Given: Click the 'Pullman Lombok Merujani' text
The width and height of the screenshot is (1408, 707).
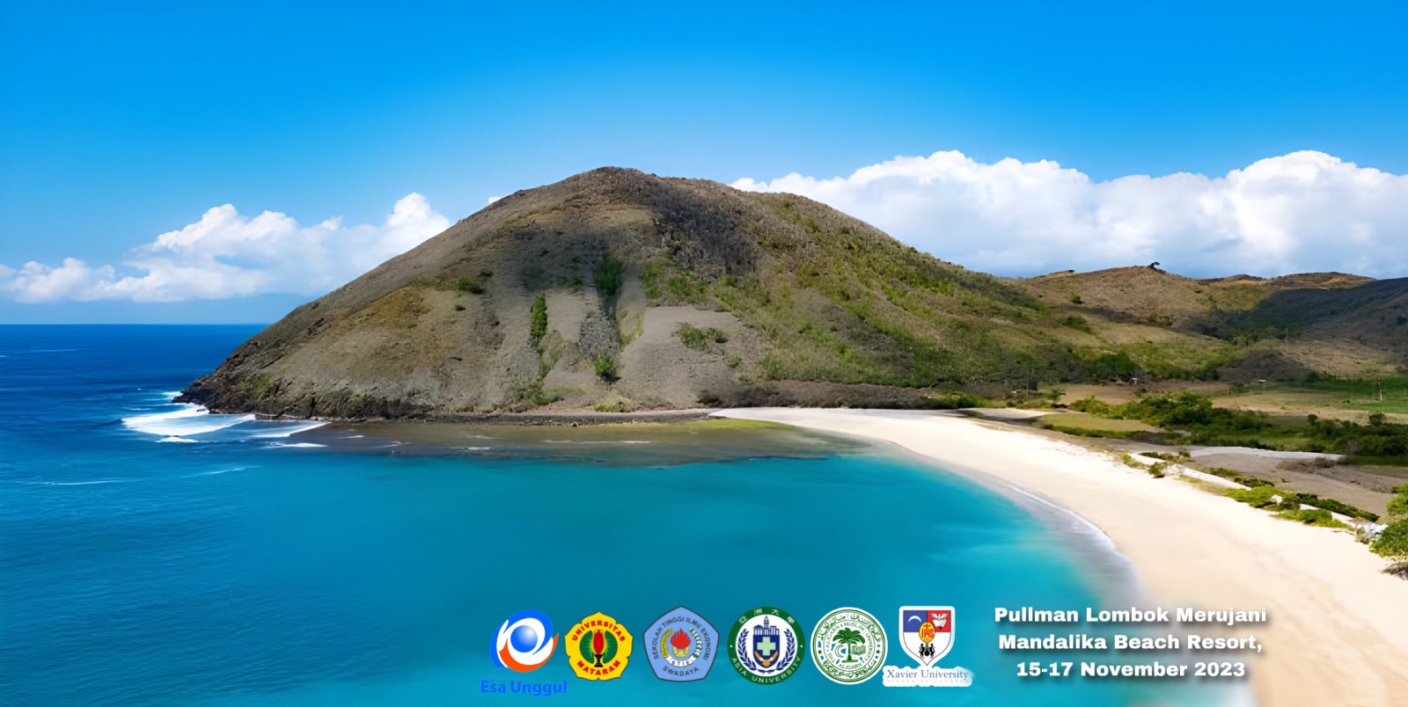Looking at the screenshot, I should [1130, 615].
